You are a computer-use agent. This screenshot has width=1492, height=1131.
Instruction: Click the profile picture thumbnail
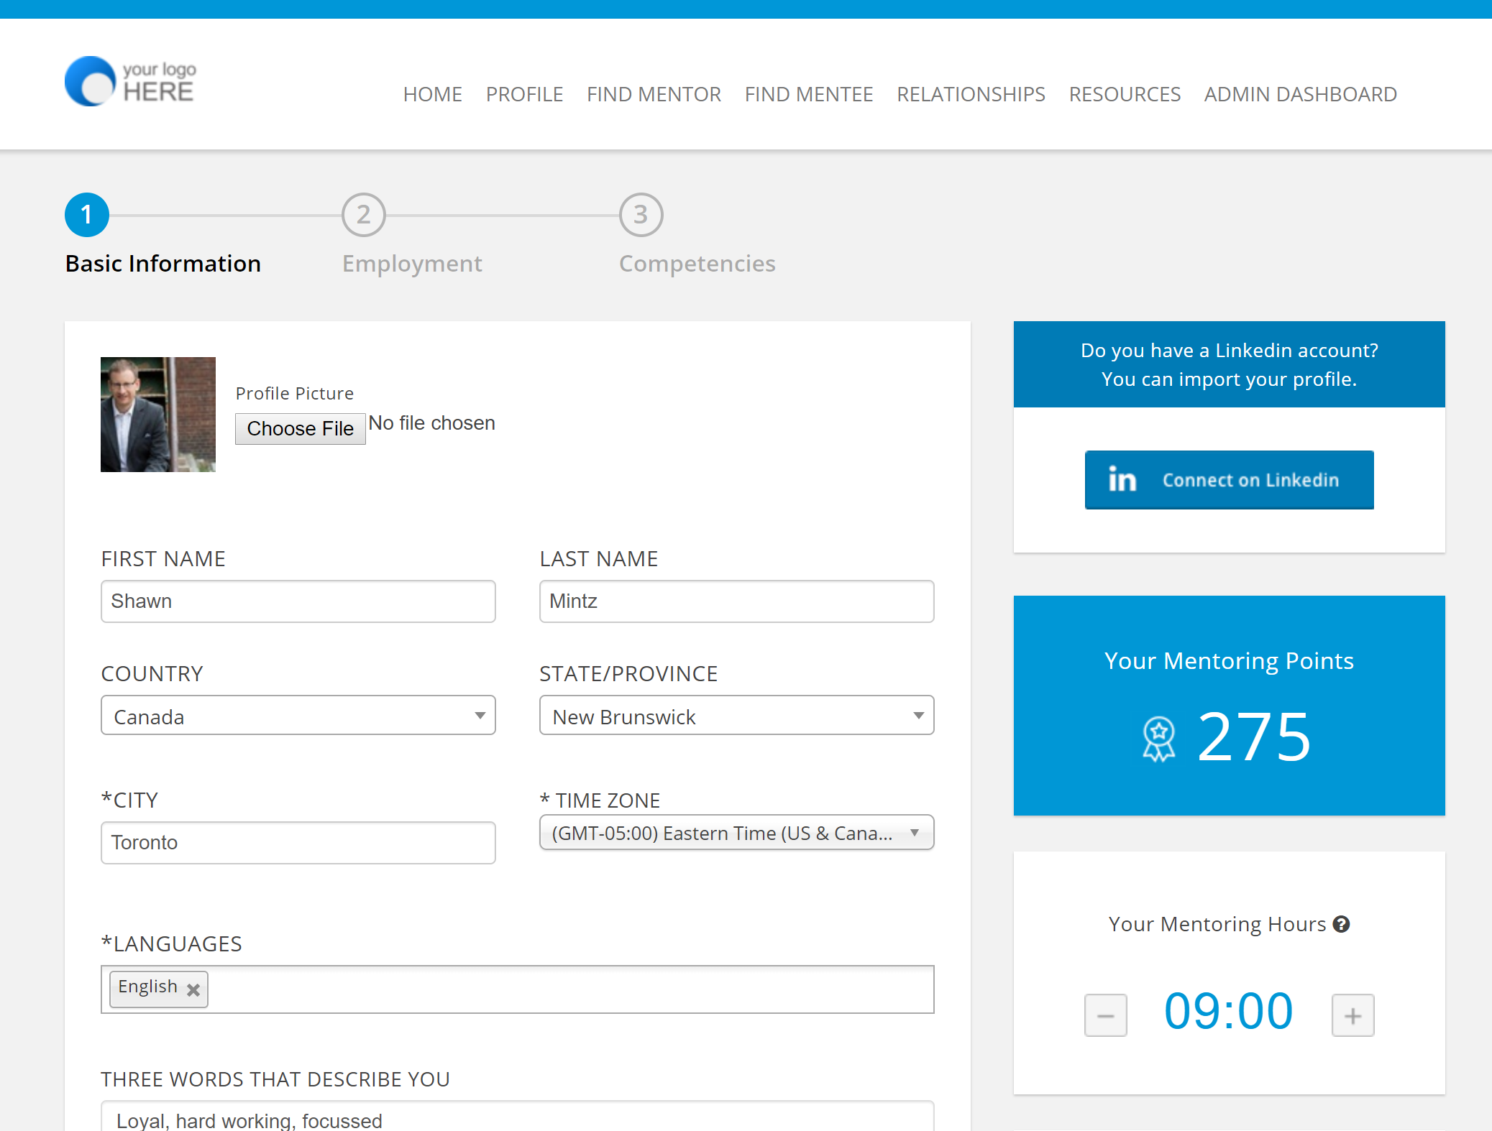click(x=158, y=415)
